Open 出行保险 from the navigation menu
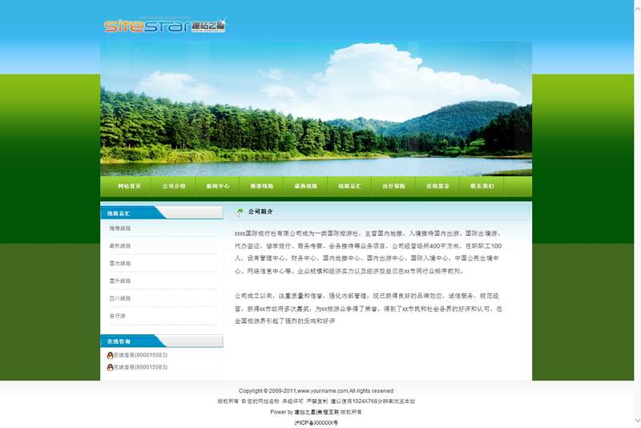 point(393,186)
